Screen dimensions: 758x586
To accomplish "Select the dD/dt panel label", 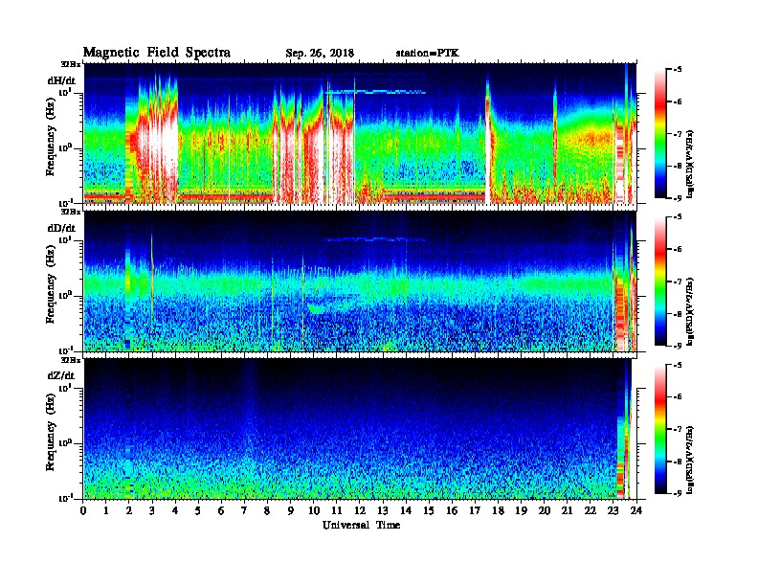I will (61, 228).
